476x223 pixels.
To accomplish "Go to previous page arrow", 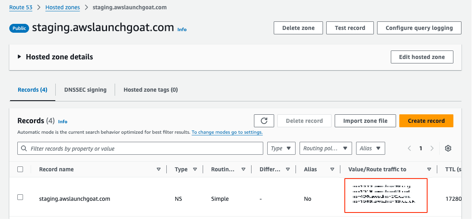I will point(409,148).
